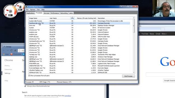
Task: Click Chrome Settings forward arrow icon
Action: click(8, 51)
